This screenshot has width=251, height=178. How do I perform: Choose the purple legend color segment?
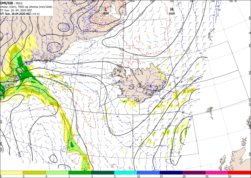coord(194,172)
